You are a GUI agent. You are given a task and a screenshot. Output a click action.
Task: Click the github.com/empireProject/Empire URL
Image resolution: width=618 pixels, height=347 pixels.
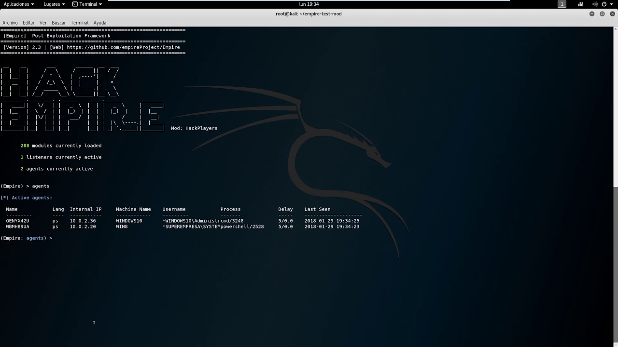pyautogui.click(x=123, y=47)
